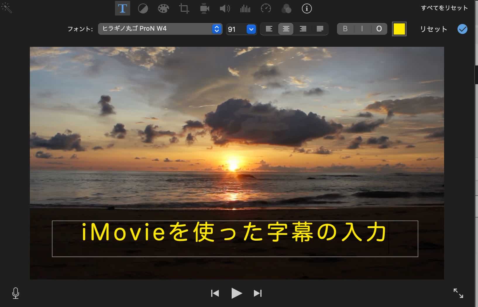478x307 pixels.
Task: Select the Title text settings icon
Action: (123, 8)
